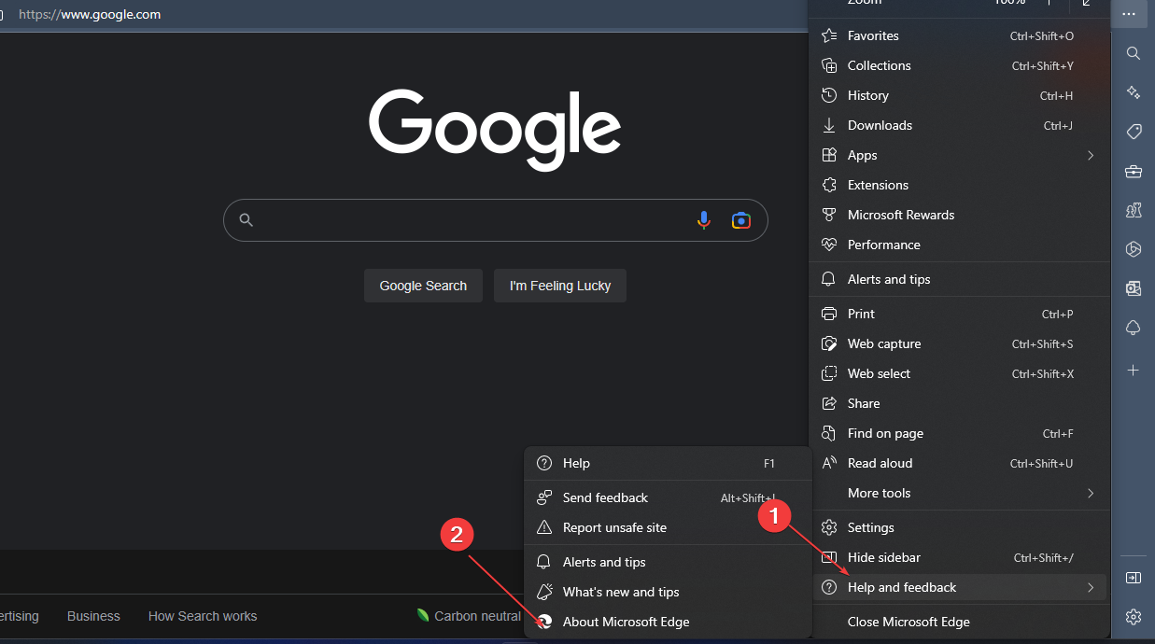Open the Search icon in Edge sidebar
Screen dimensions: 1155x644
[x=1133, y=53]
